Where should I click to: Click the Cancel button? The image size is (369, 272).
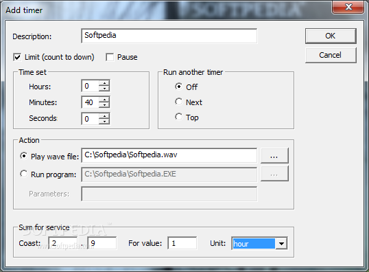click(331, 55)
